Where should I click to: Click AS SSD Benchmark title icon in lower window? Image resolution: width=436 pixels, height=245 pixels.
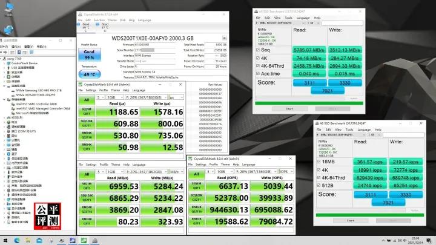click(317, 123)
